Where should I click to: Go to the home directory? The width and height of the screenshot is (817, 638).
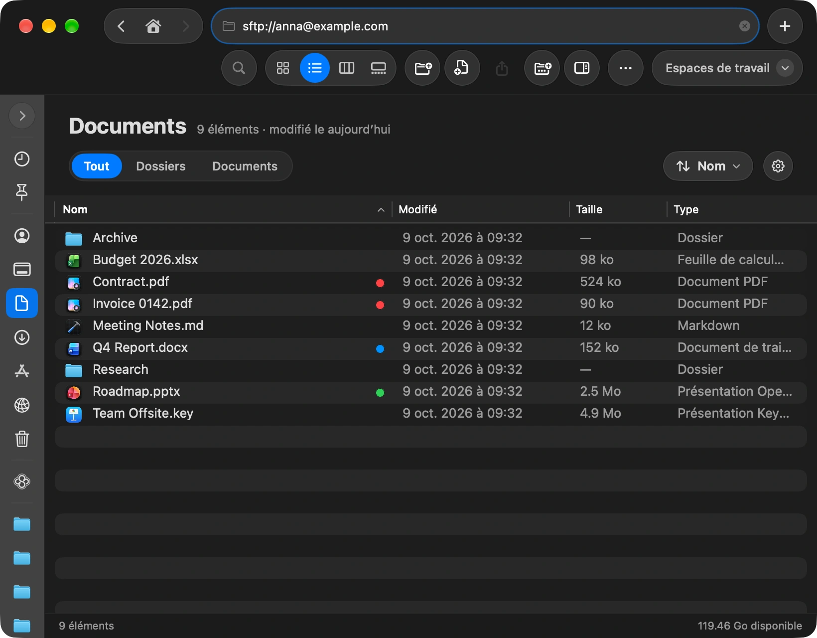(153, 26)
